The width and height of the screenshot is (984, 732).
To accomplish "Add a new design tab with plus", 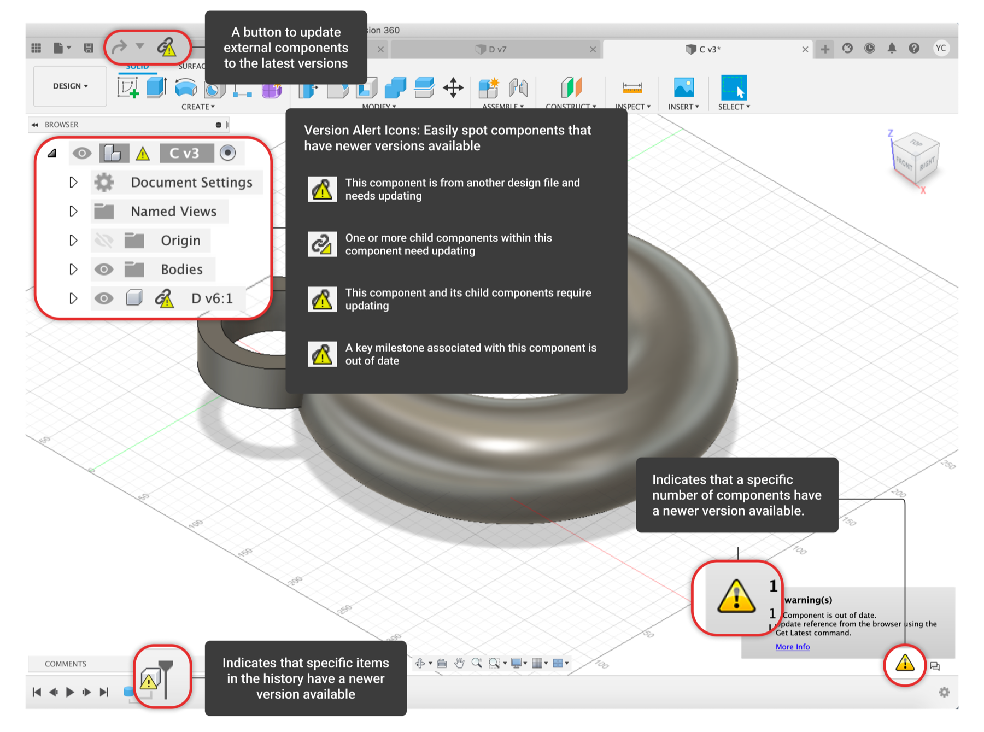I will pyautogui.click(x=825, y=49).
